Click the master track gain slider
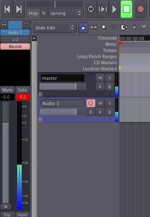The width and height of the screenshot is (150, 217). 63,87
